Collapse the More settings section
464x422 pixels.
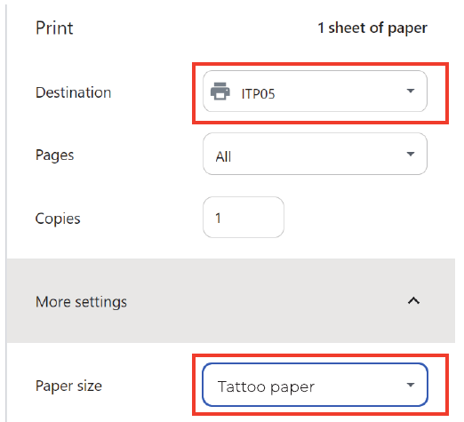coord(230,301)
